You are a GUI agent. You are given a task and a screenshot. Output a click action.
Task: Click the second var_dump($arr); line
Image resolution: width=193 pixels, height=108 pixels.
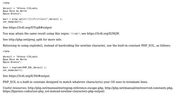pos(13,70)
